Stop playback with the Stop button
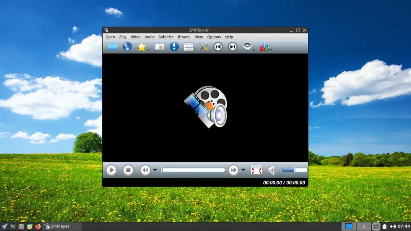 click(128, 170)
